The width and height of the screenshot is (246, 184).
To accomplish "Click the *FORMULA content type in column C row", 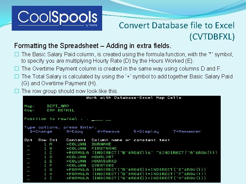I will [78, 153].
